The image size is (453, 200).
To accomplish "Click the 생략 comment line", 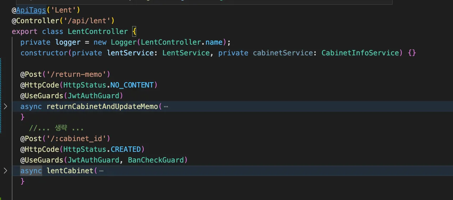I will [56, 128].
